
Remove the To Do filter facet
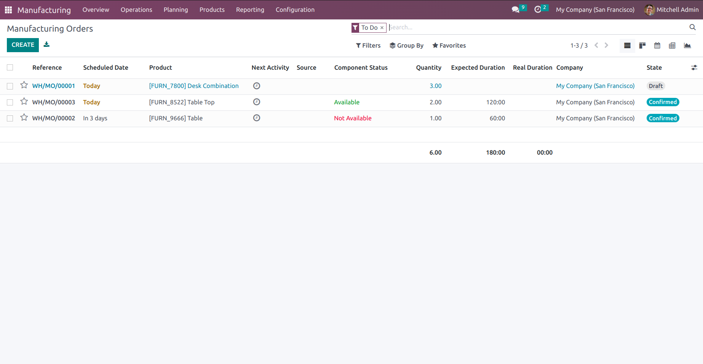click(x=382, y=28)
